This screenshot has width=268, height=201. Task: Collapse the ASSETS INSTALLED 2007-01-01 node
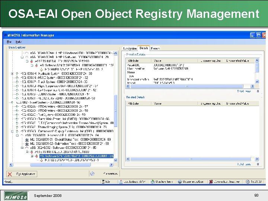point(27,152)
